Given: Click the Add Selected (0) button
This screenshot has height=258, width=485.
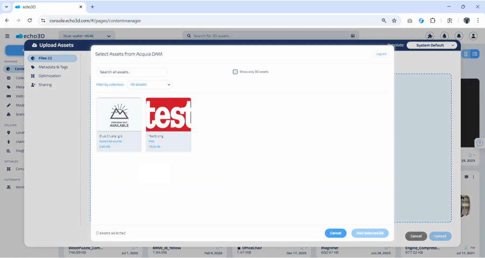Looking at the screenshot, I should point(370,233).
